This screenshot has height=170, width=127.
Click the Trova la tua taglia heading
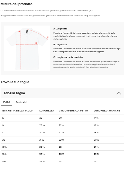(x=15, y=82)
